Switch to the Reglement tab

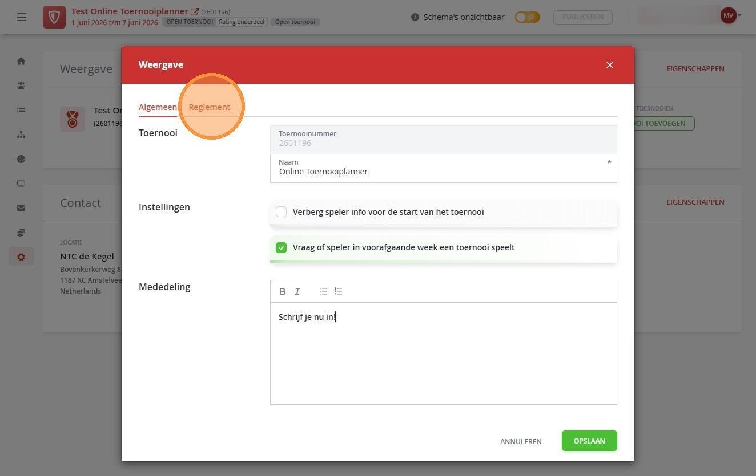(x=210, y=107)
